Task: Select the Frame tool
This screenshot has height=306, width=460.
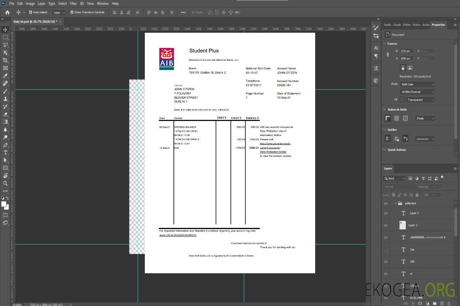Action: [x=5, y=68]
